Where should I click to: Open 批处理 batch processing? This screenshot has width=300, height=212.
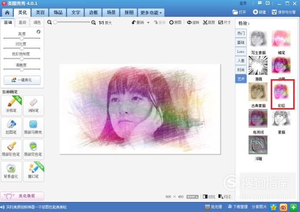(214, 207)
